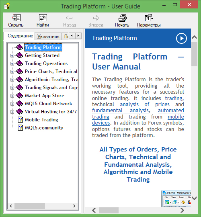
Task: Click the content pane scroll-left arrow
Action: click(x=94, y=210)
